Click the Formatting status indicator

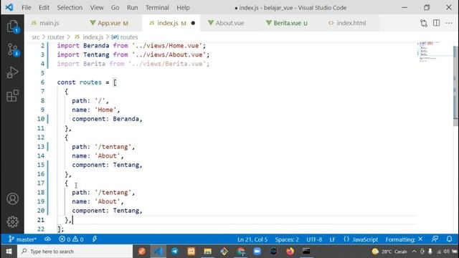click(404, 239)
